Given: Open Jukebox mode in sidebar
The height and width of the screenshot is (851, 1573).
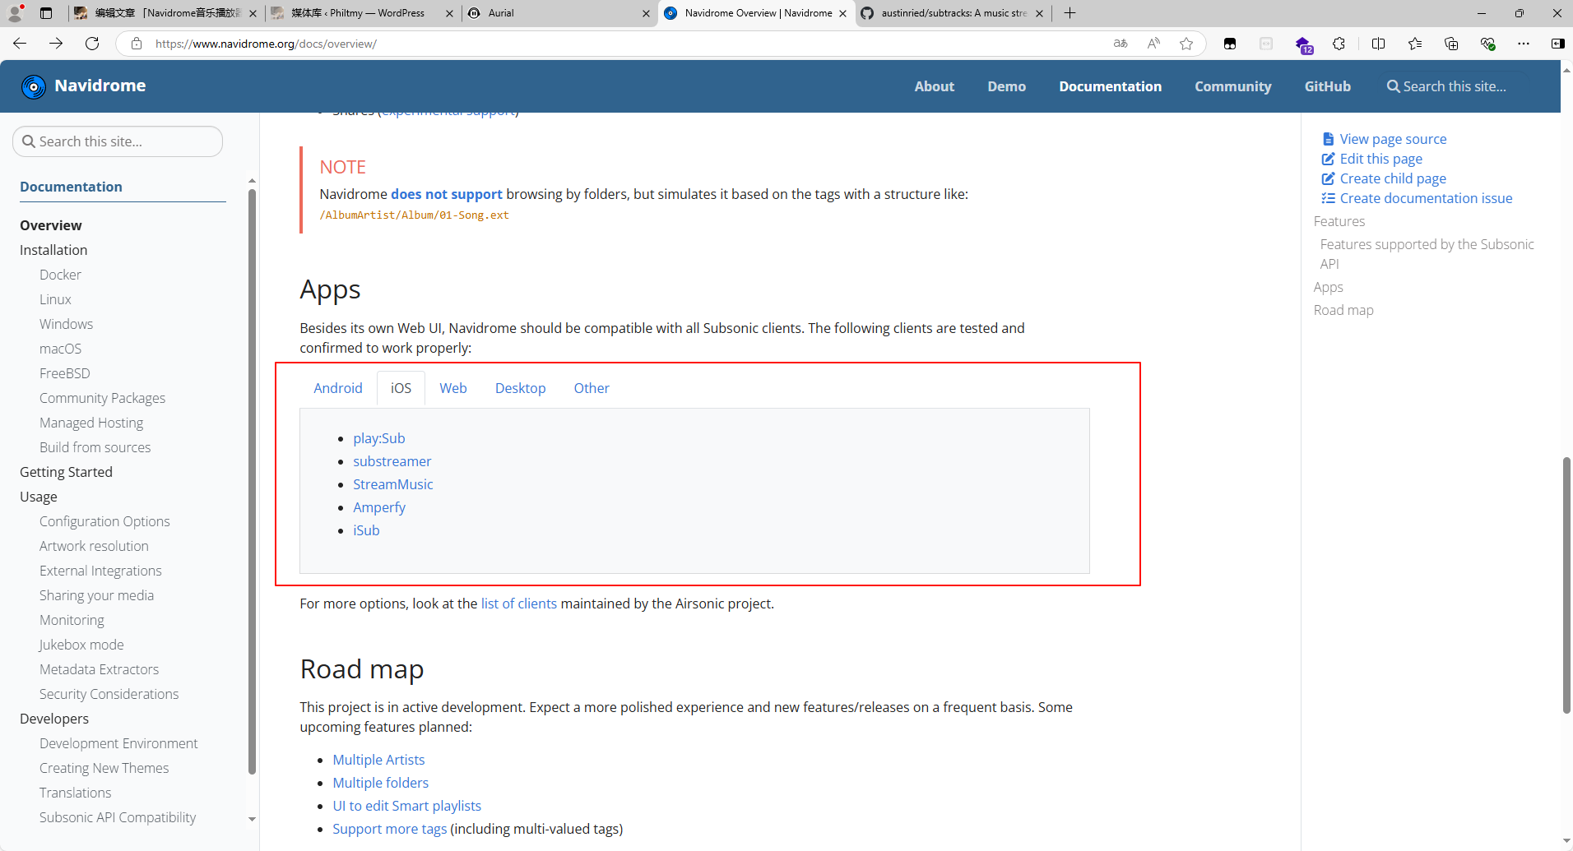Looking at the screenshot, I should tap(81, 645).
